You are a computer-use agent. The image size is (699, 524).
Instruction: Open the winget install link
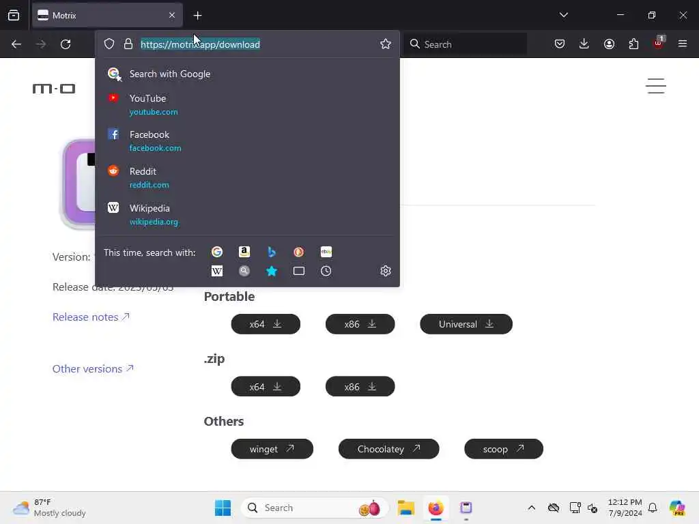[x=272, y=449]
